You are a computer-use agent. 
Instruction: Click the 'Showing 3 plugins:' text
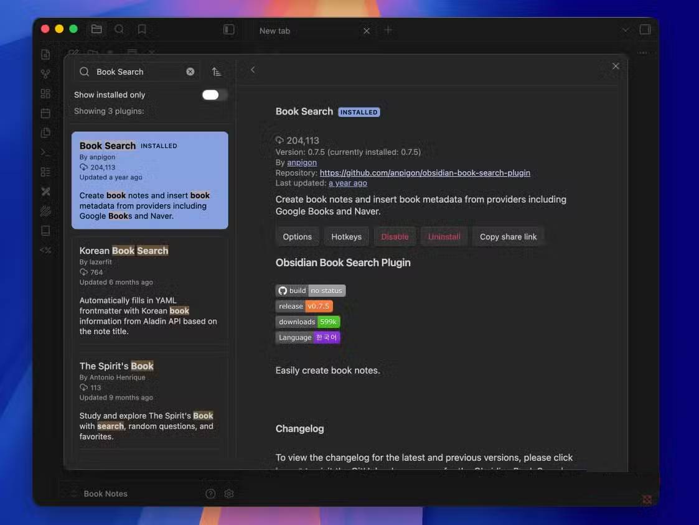(109, 111)
